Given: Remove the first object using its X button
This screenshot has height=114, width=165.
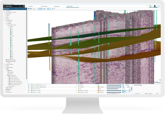Looking at the screenshot, I should (x=76, y=85).
